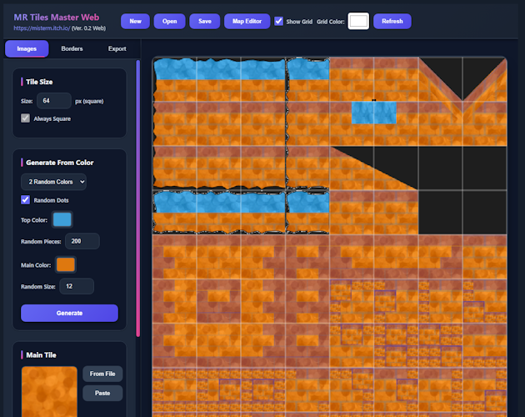Toggle the Random Dots checkbox
The height and width of the screenshot is (417, 525).
25,200
